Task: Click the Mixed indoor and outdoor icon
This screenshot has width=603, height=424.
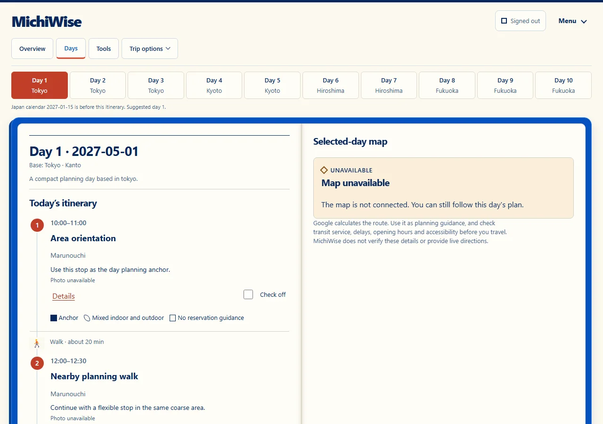Action: [x=87, y=318]
